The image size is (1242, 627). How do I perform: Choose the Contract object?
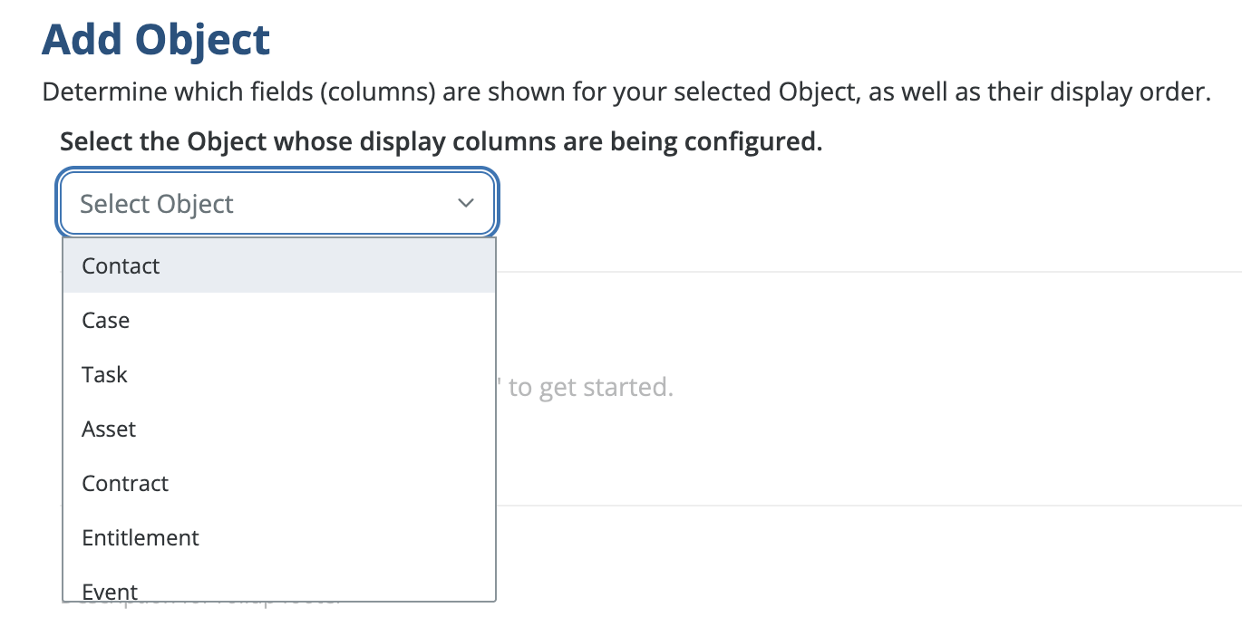tap(125, 483)
